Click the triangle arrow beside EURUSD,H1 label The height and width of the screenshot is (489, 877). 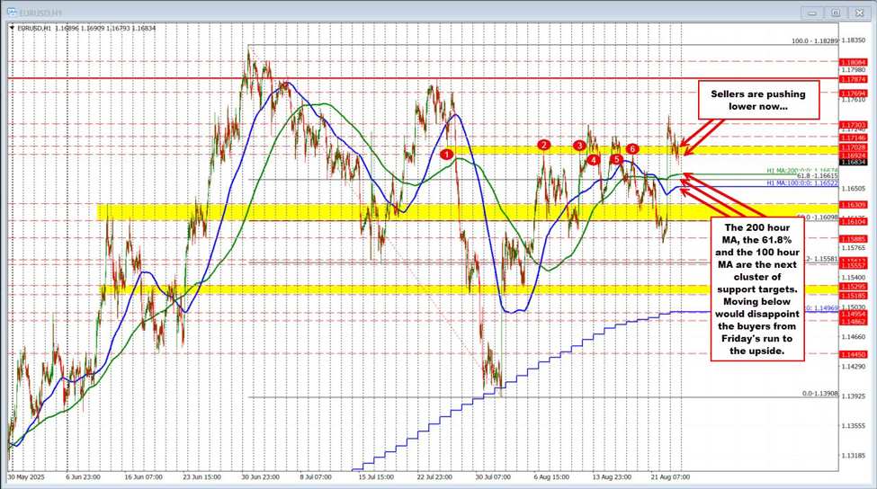[13, 28]
